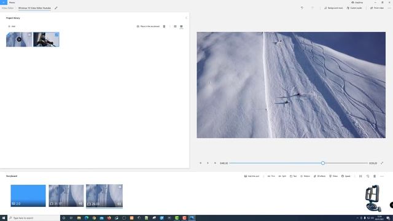Open the Filters tool
The width and height of the screenshot is (393, 221).
[333, 176]
